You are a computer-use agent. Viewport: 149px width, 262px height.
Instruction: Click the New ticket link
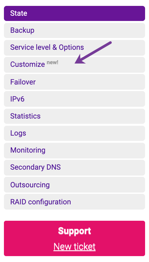pos(74,247)
